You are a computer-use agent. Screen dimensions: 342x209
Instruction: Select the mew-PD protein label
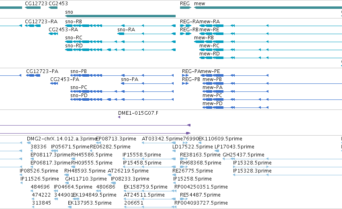pyautogui.click(x=213, y=103)
